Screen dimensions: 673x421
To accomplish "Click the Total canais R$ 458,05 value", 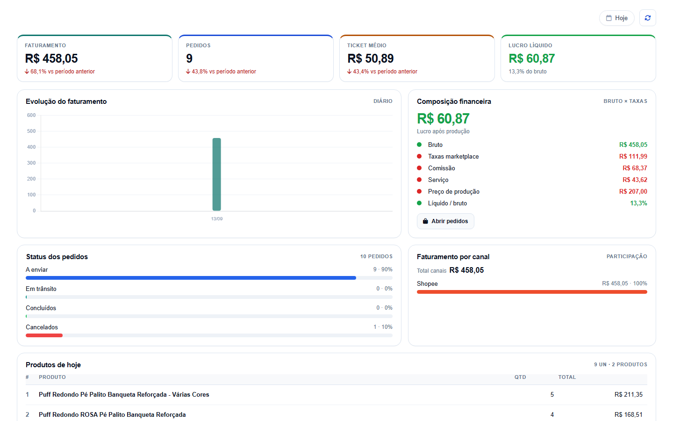I will 466,270.
